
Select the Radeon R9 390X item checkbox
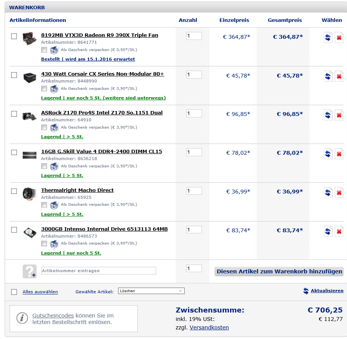pos(14,36)
